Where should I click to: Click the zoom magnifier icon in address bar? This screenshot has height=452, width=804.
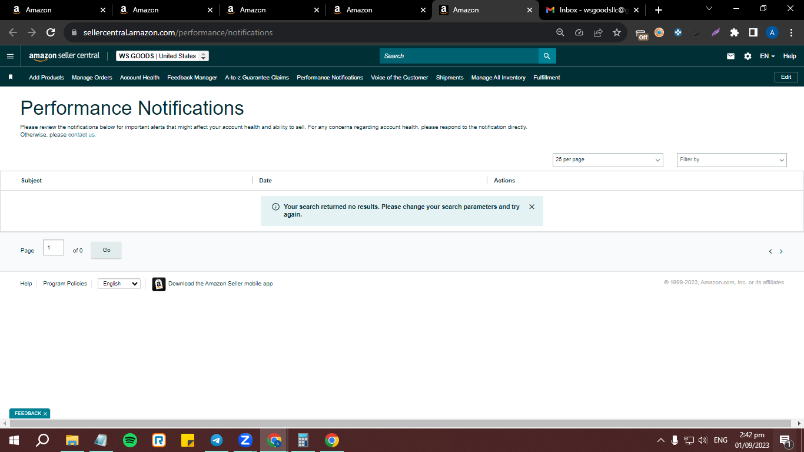[560, 32]
